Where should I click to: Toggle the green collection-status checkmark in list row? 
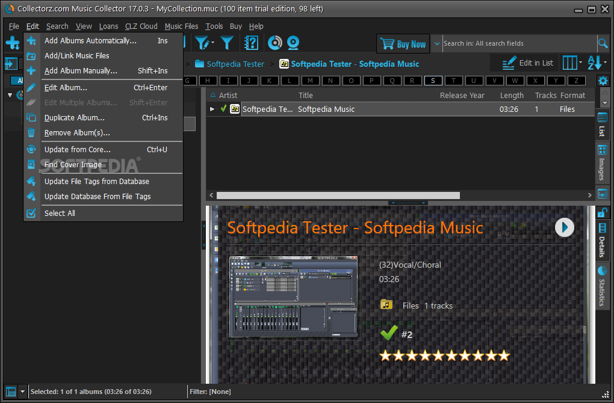click(223, 109)
